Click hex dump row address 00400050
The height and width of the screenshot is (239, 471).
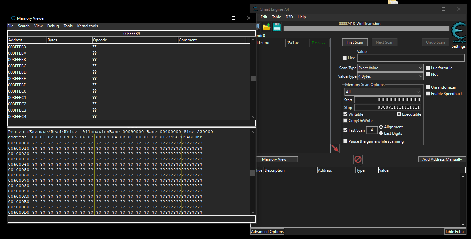click(19, 170)
